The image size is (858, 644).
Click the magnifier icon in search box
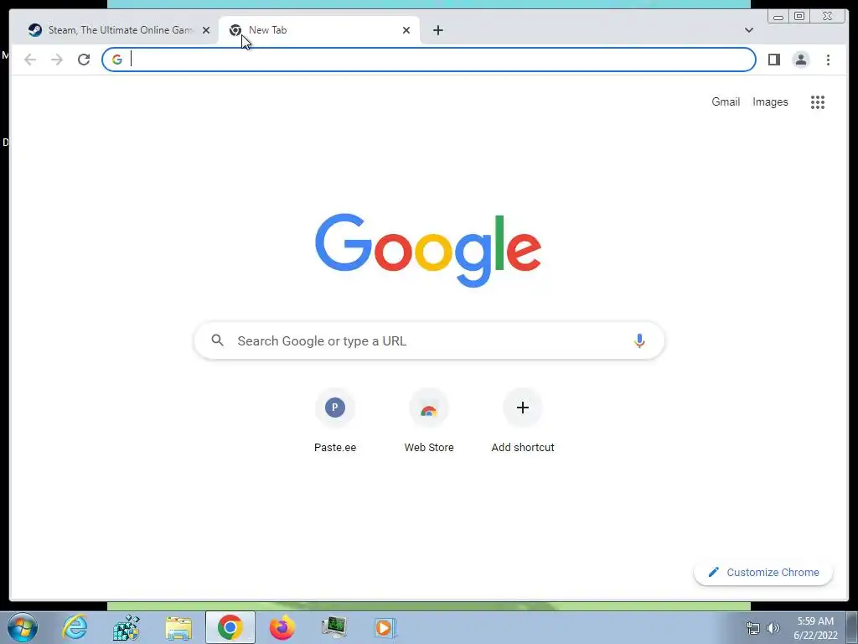point(217,340)
